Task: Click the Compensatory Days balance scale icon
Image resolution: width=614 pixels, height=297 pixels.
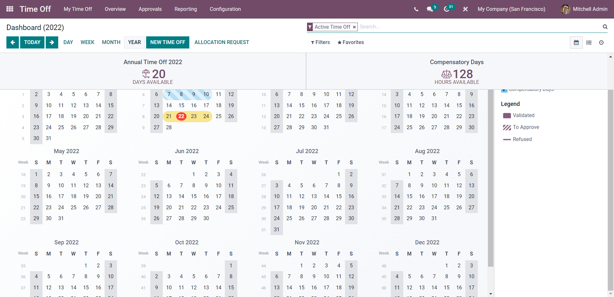Action: tap(446, 74)
